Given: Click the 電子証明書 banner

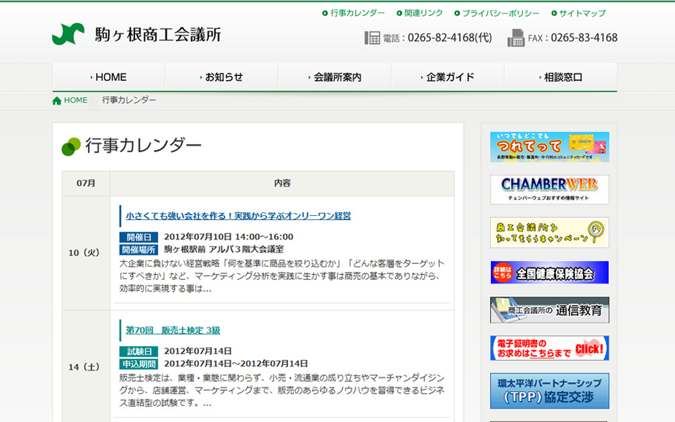Looking at the screenshot, I should [549, 348].
